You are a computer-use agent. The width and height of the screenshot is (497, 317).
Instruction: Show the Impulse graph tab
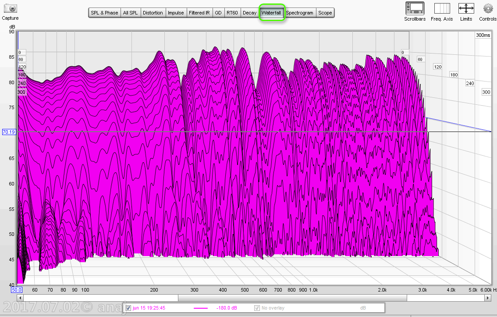click(x=176, y=13)
